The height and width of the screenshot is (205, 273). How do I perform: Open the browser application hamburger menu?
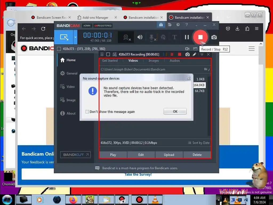tap(257, 28)
